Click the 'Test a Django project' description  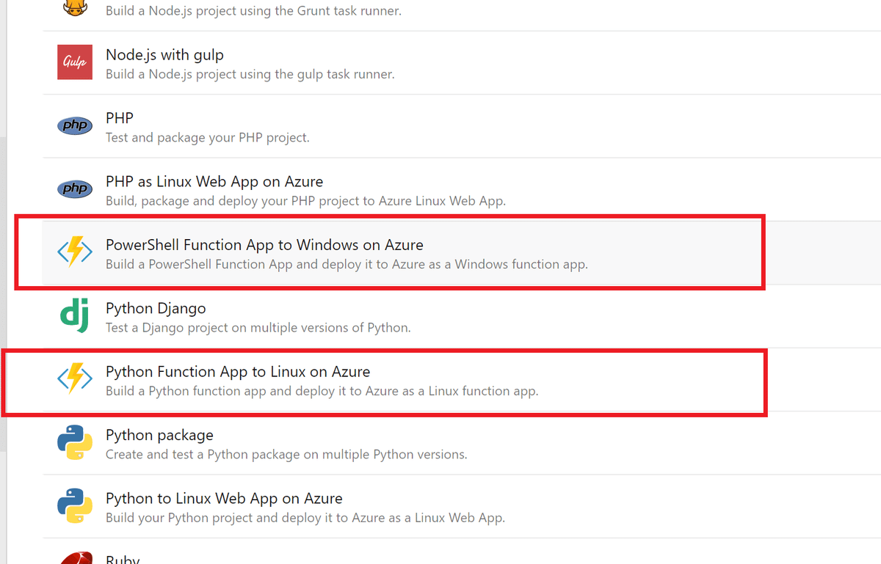tap(258, 328)
